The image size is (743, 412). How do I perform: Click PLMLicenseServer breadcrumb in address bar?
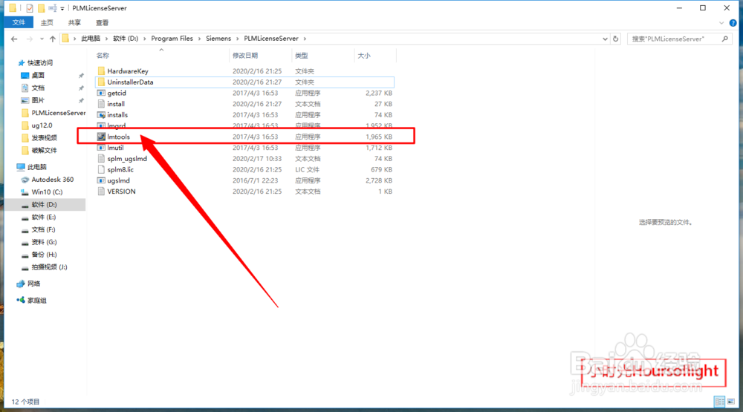click(271, 39)
